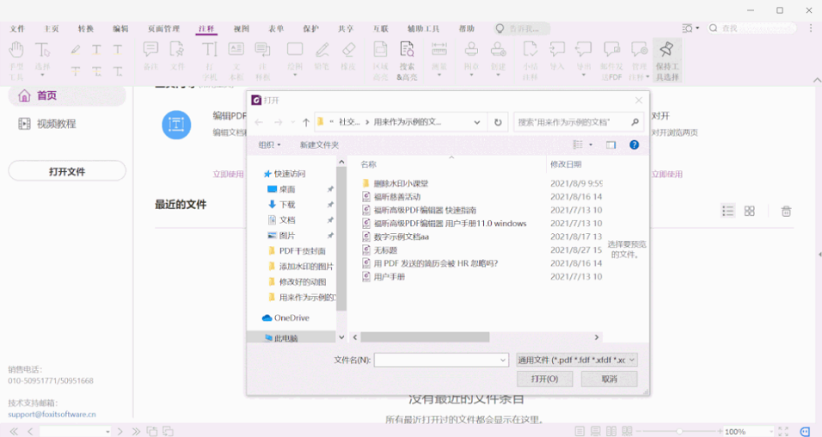Open the support@foxitsoftware.cn email link
This screenshot has height=437, width=822.
(x=52, y=415)
